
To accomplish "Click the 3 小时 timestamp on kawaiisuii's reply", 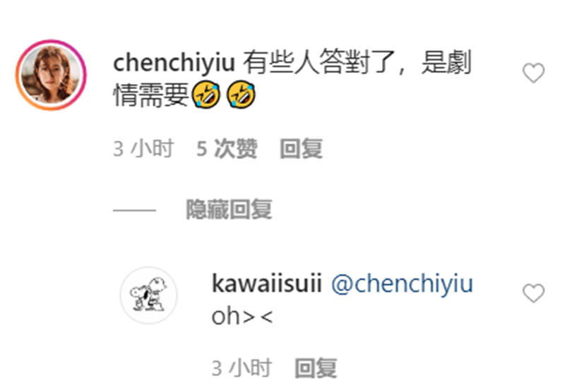I will point(242,368).
